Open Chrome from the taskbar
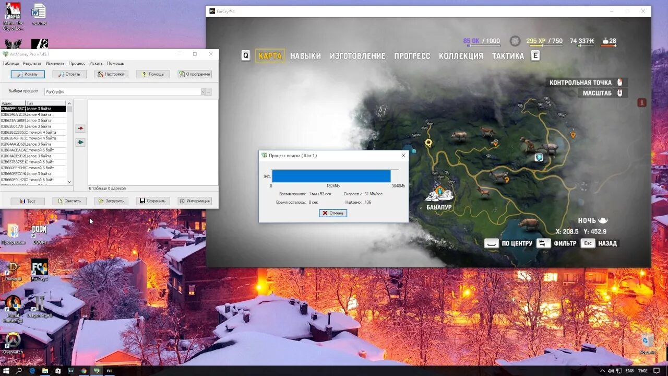The width and height of the screenshot is (668, 376). [83, 371]
